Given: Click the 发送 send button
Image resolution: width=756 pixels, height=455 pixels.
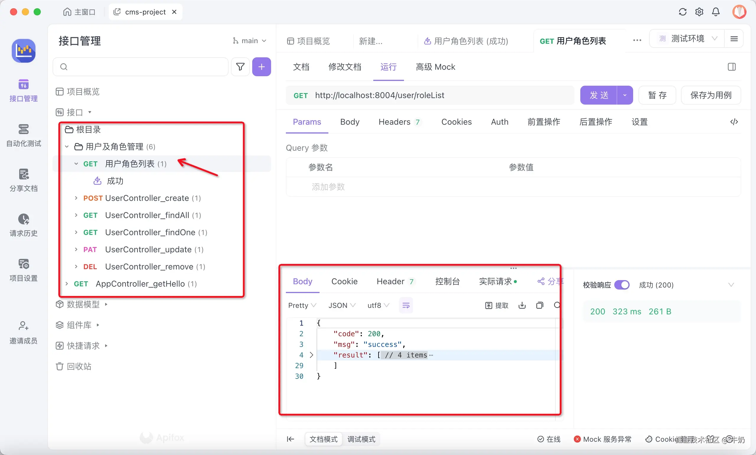Looking at the screenshot, I should click(600, 95).
